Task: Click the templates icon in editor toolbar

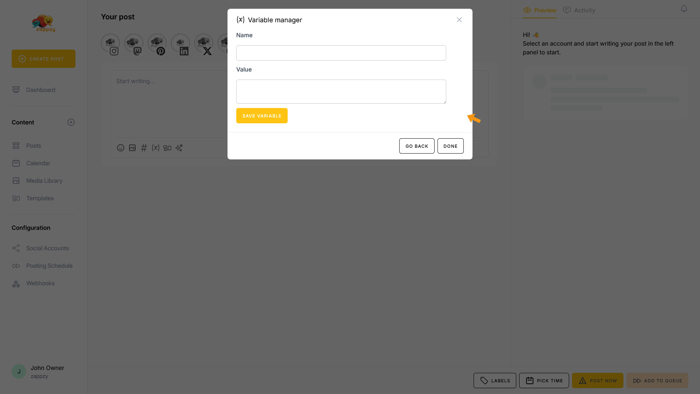Action: coord(167,148)
